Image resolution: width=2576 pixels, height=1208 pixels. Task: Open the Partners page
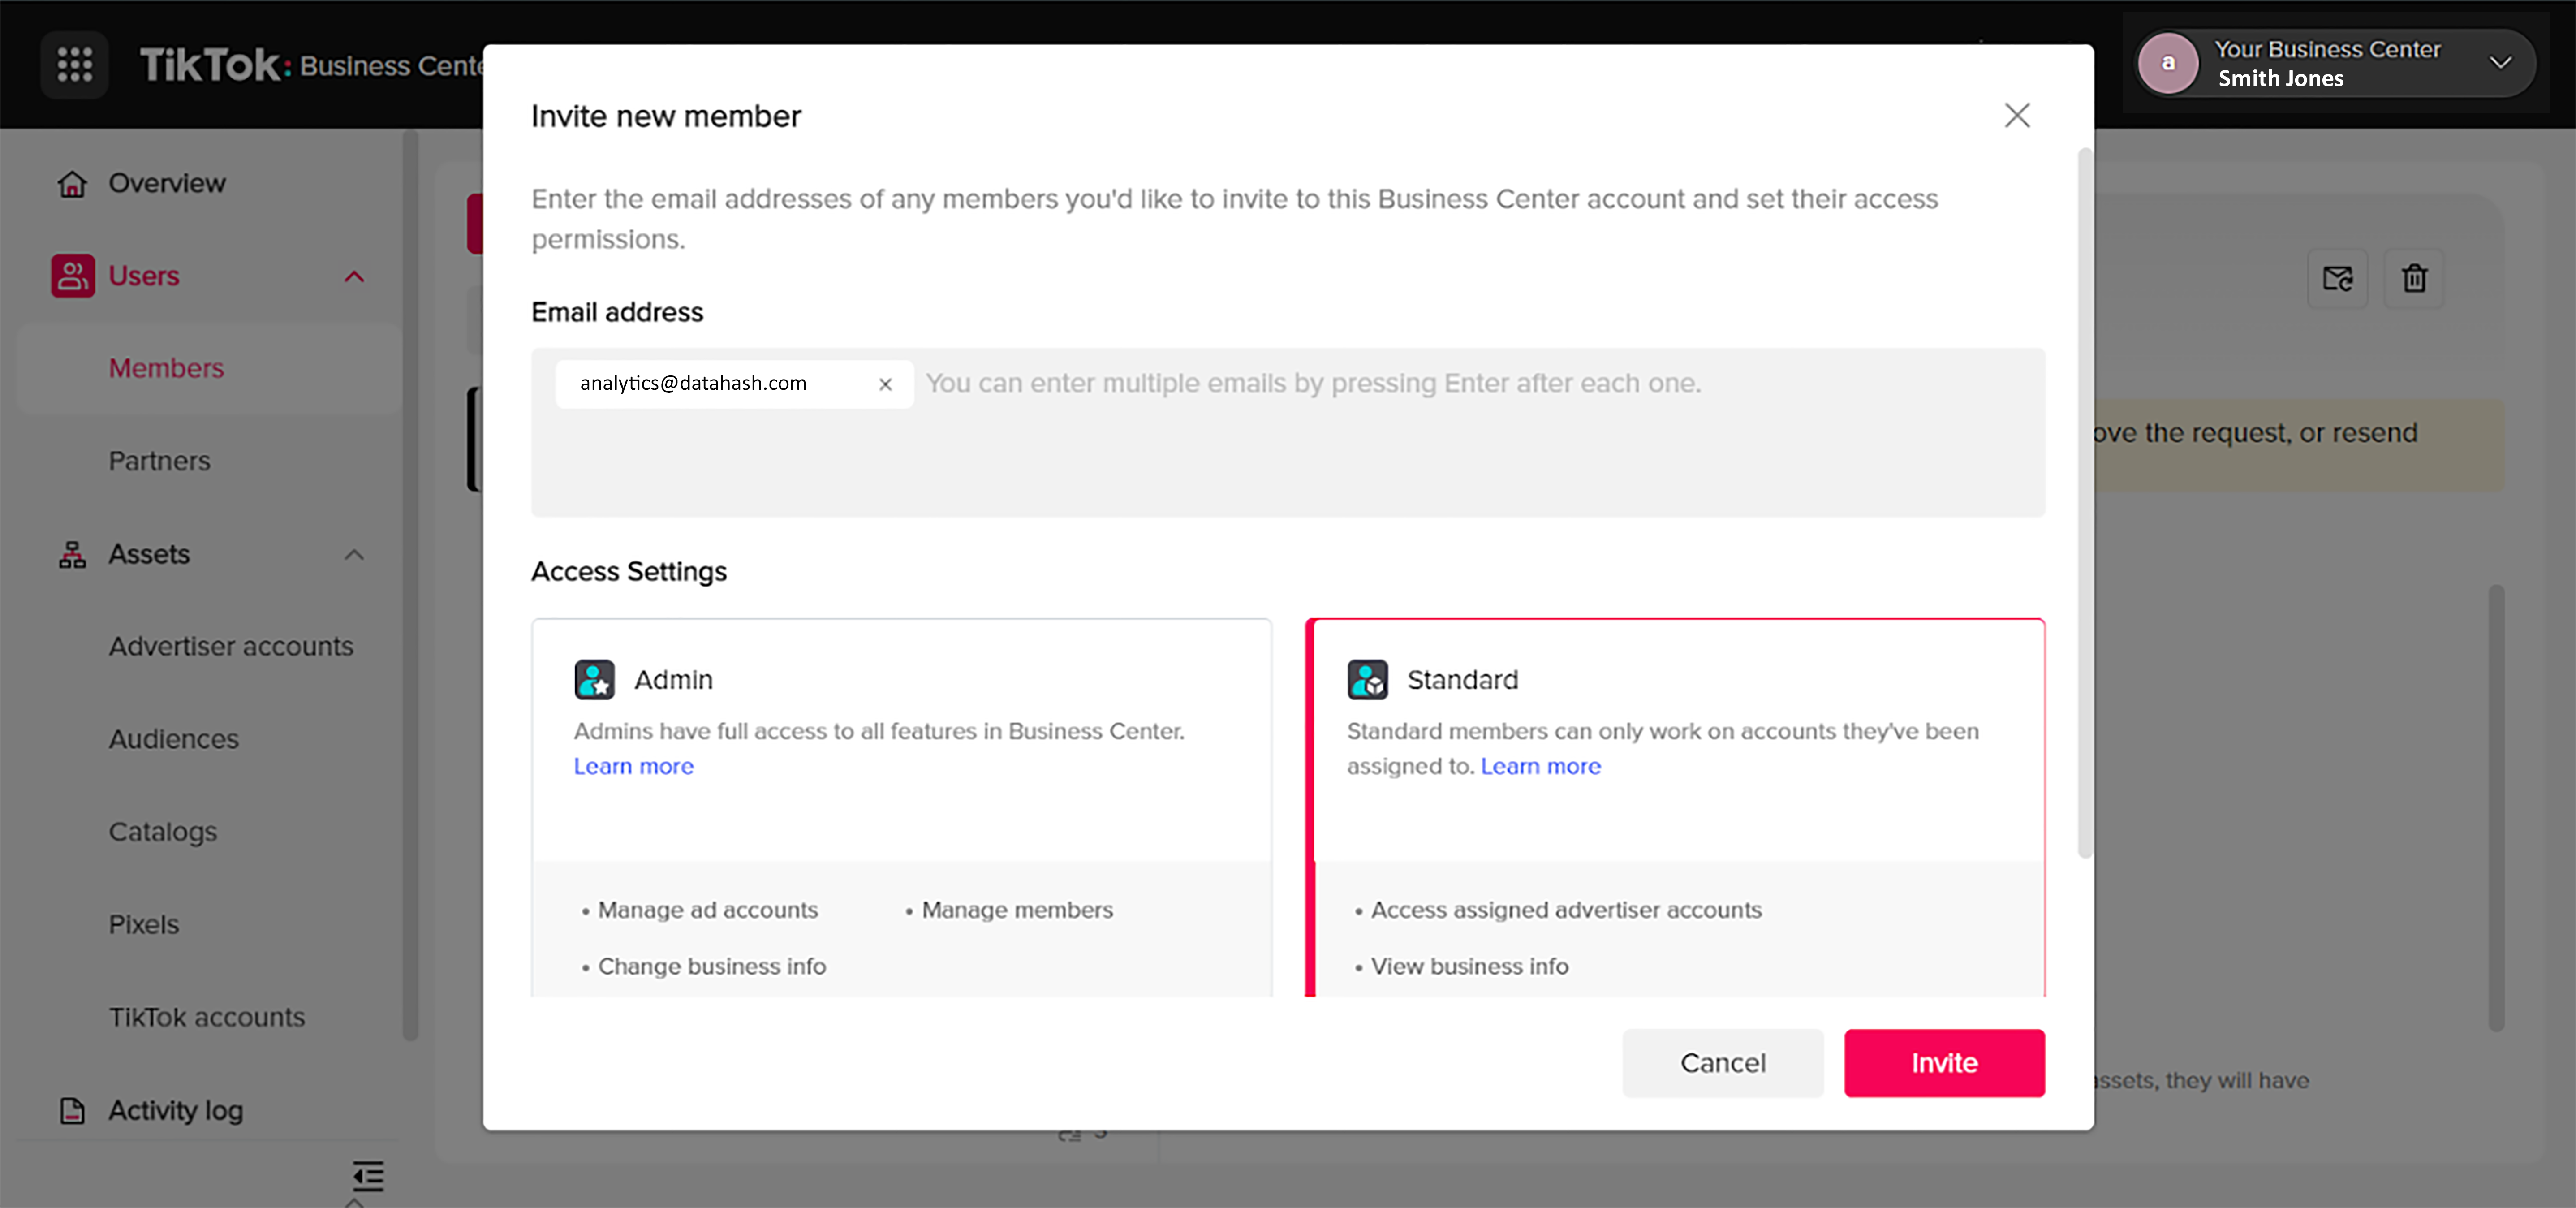160,462
